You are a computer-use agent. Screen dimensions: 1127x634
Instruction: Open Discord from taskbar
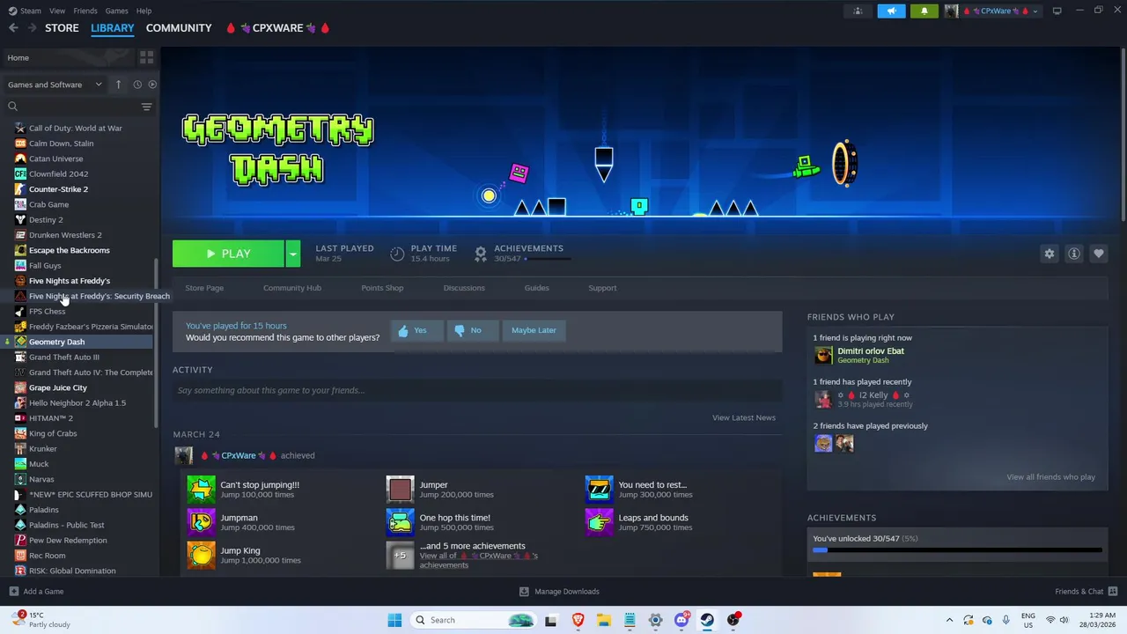[x=681, y=620]
